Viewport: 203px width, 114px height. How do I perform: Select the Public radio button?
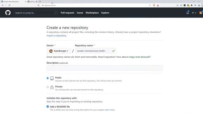tap(48, 78)
